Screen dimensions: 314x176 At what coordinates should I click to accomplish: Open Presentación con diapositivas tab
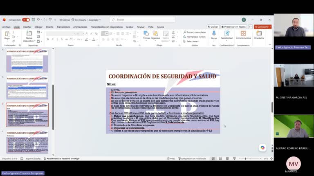point(107,27)
